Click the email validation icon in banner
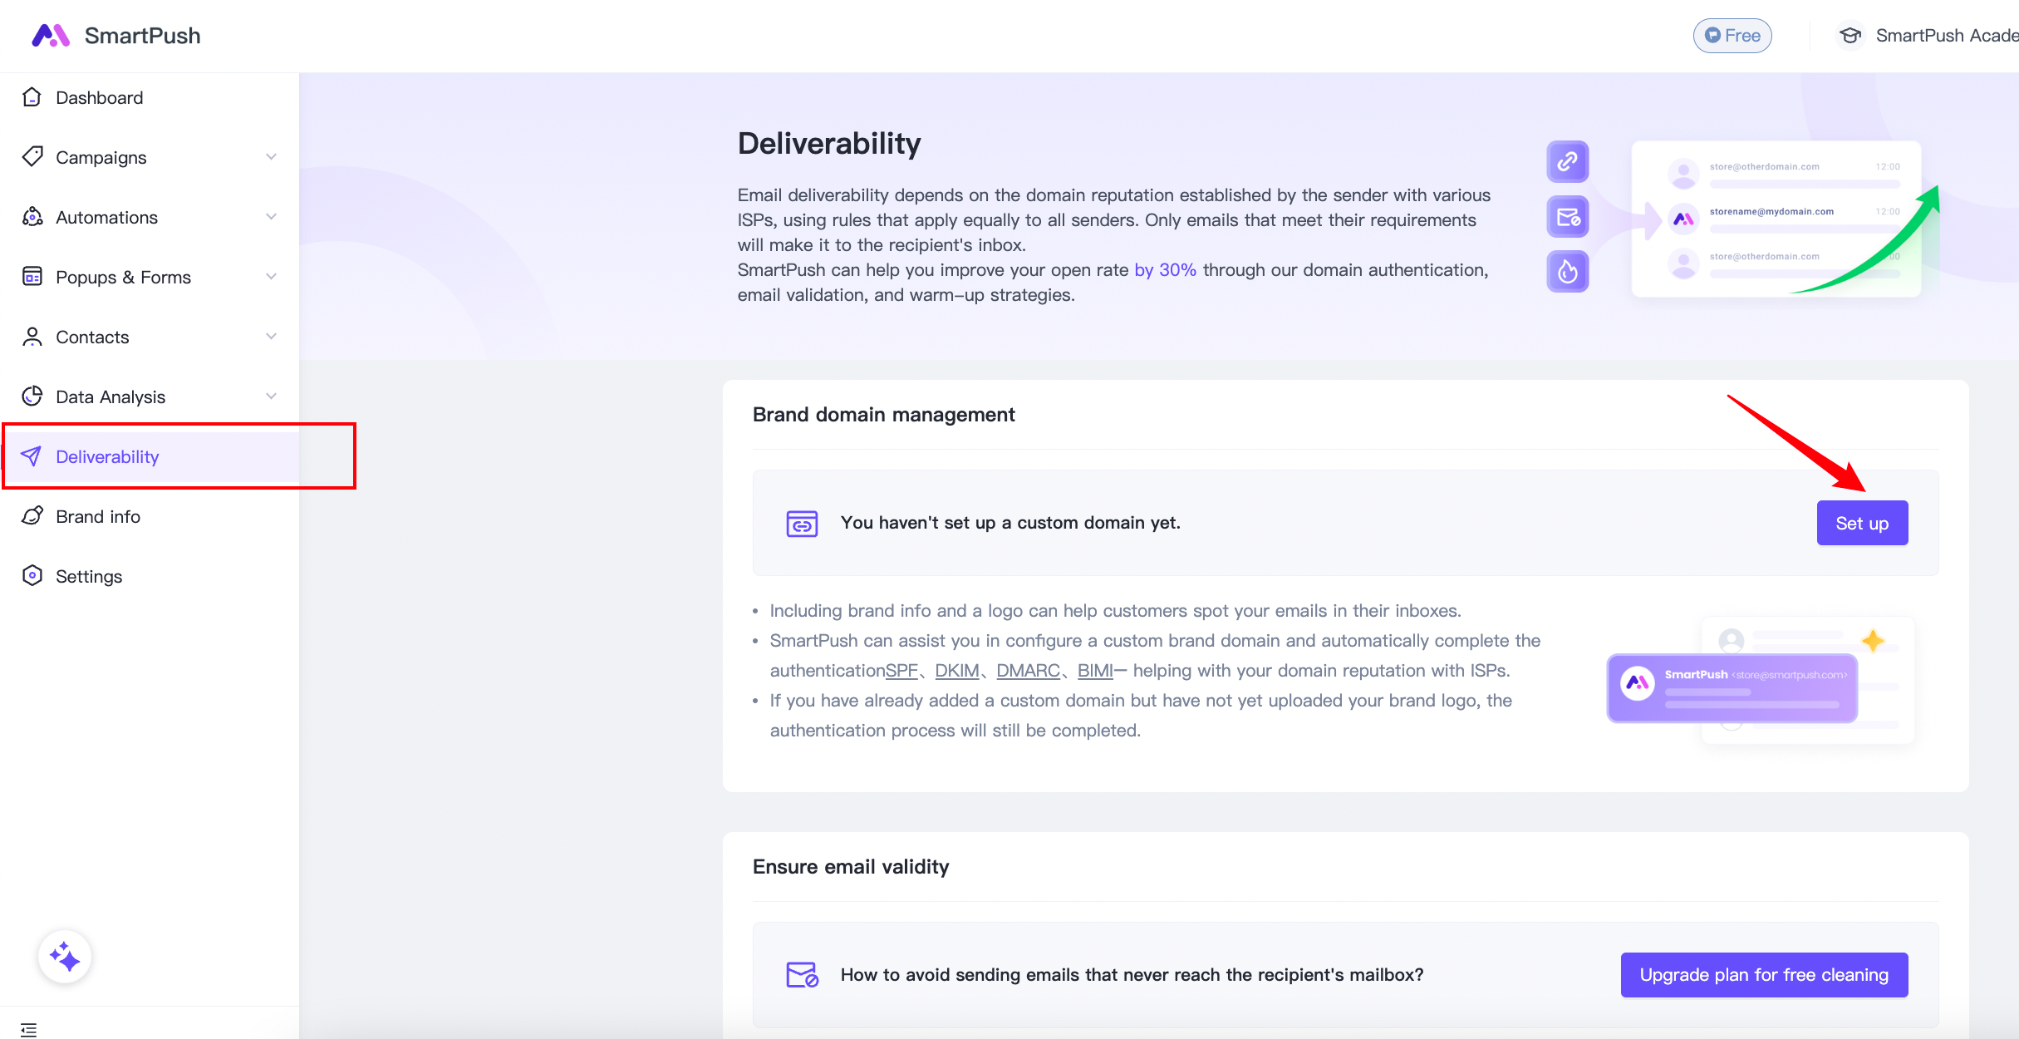The image size is (2019, 1039). pyautogui.click(x=1567, y=217)
